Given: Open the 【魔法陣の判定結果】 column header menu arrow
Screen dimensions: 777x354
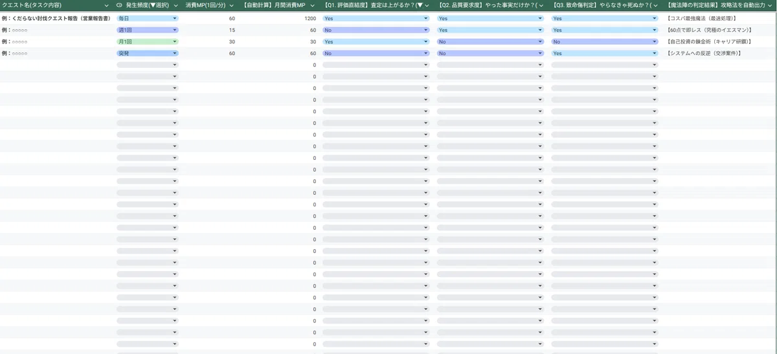Looking at the screenshot, I should [771, 6].
